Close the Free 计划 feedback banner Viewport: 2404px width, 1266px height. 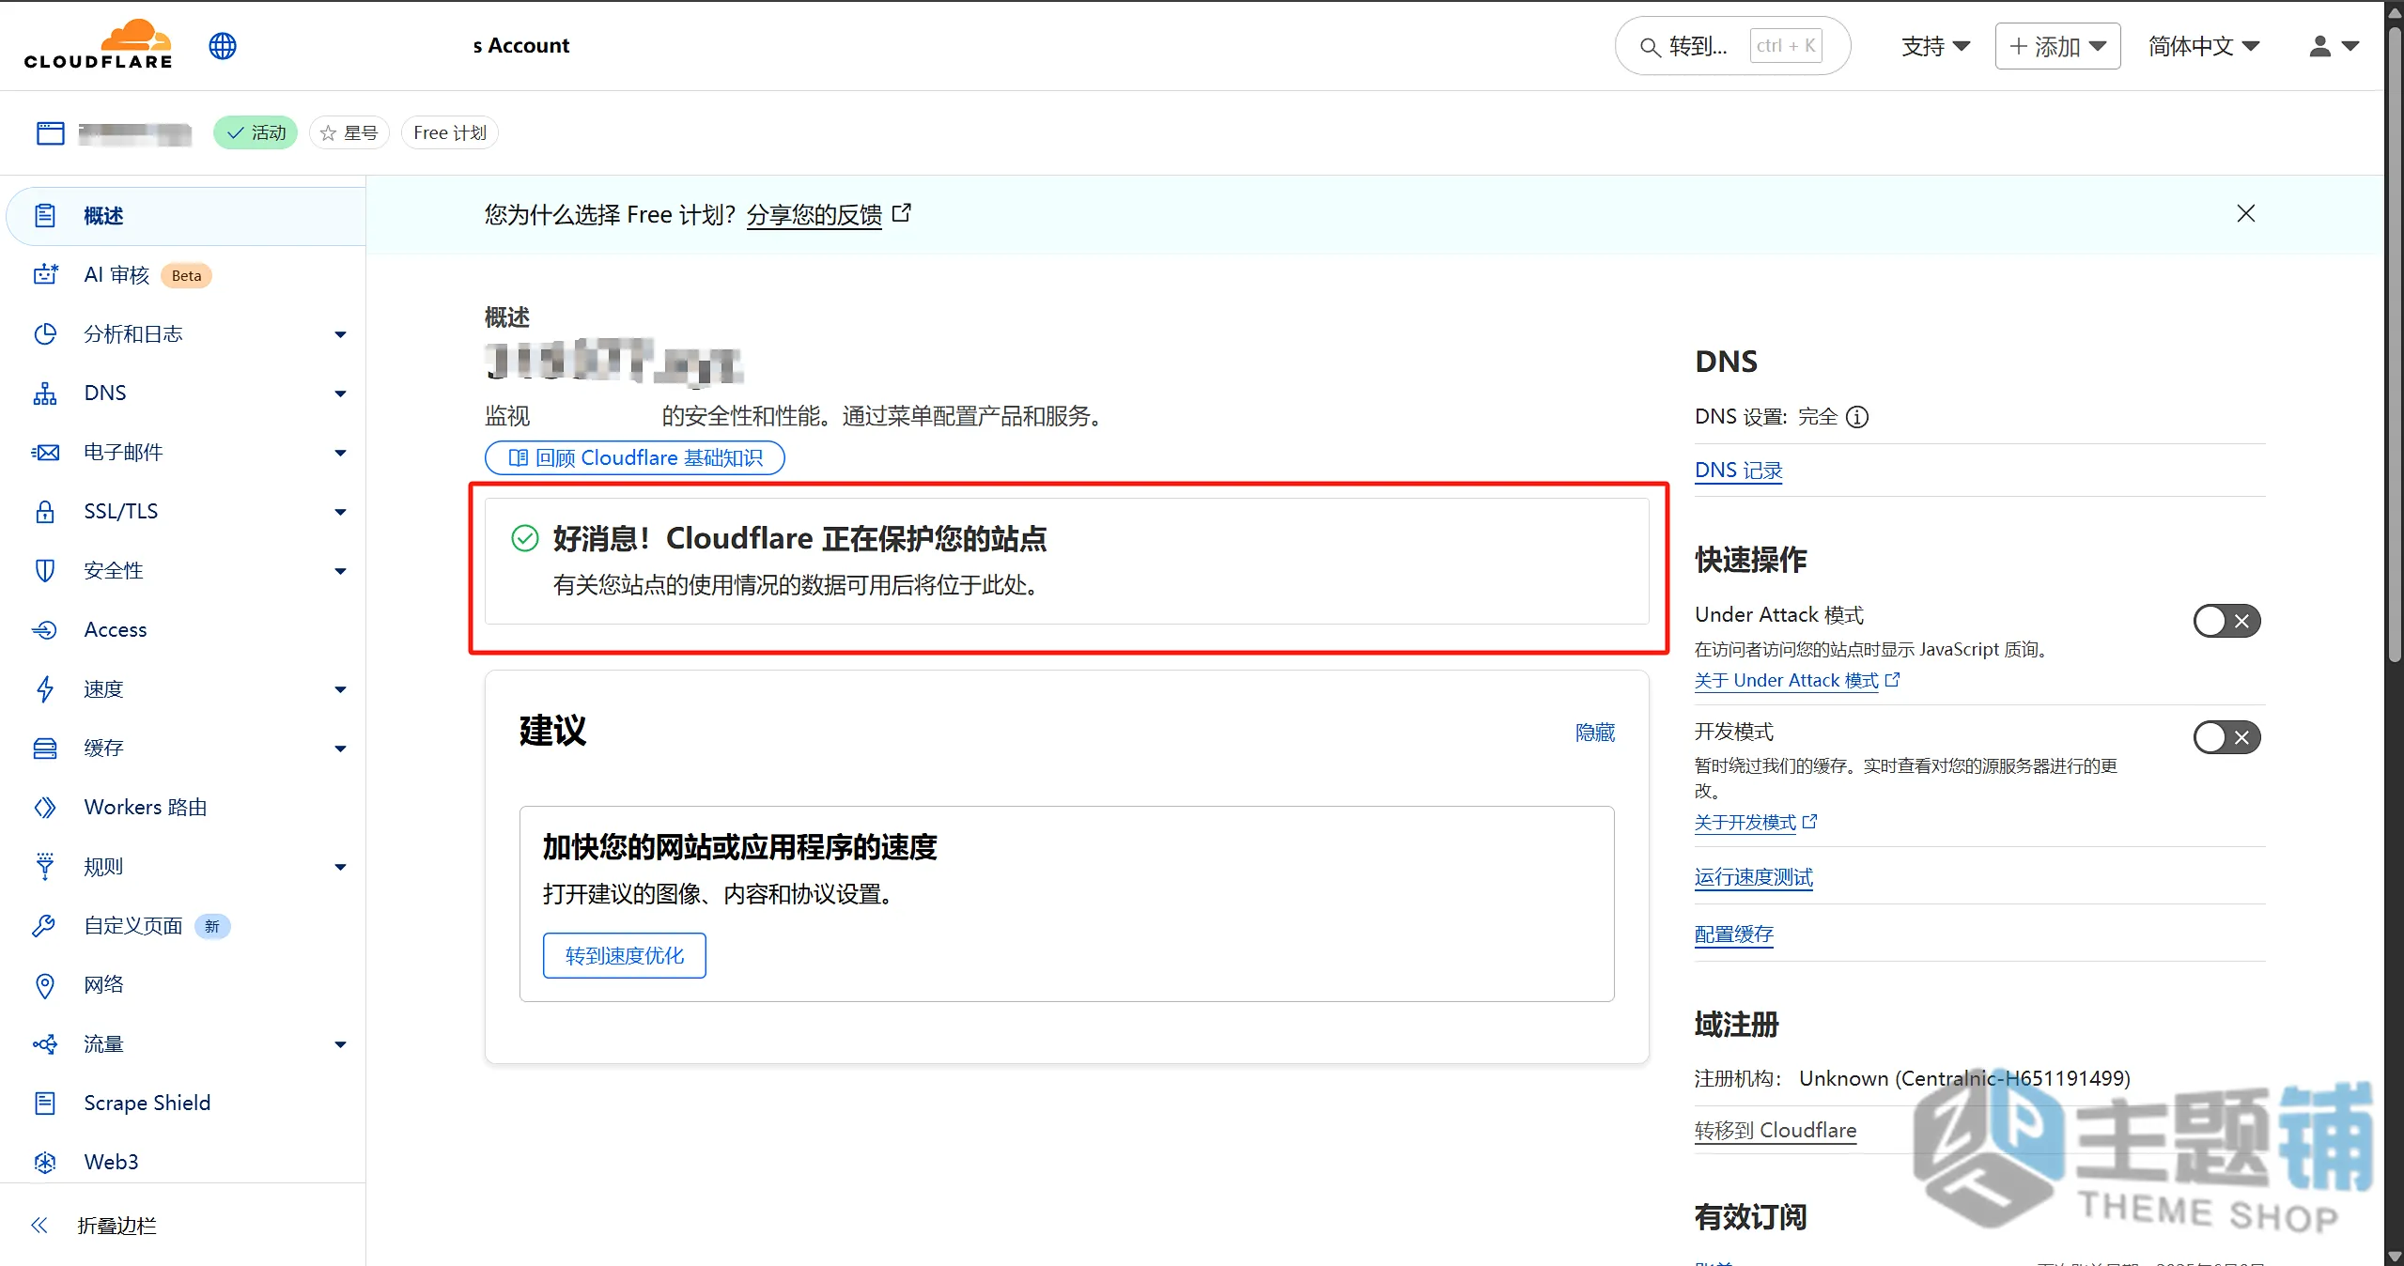2245,214
